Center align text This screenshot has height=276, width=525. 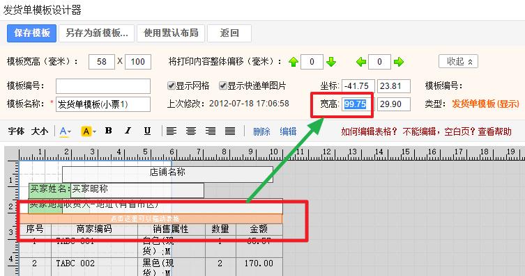click(x=191, y=131)
